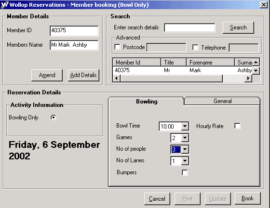Image resolution: width=270 pixels, height=208 pixels.
Task: Click the results list scroll down arrow
Action: click(x=256, y=70)
